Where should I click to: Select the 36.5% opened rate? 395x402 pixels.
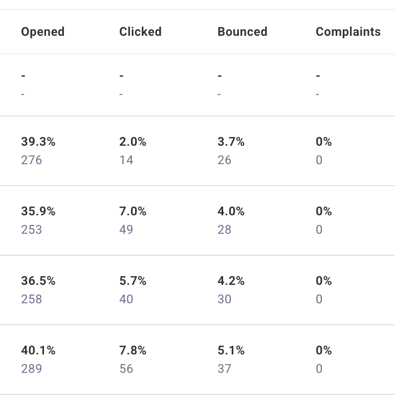tap(38, 281)
